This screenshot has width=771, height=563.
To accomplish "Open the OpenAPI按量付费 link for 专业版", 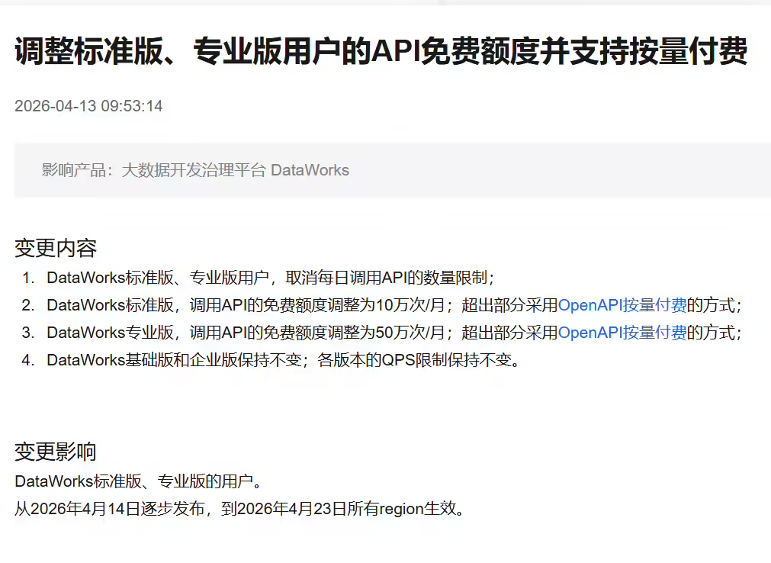I will [622, 333].
